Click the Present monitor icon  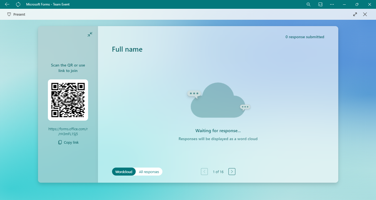9,14
